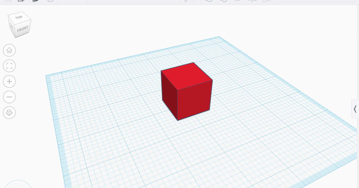Click the Zoom in icon

9,81
